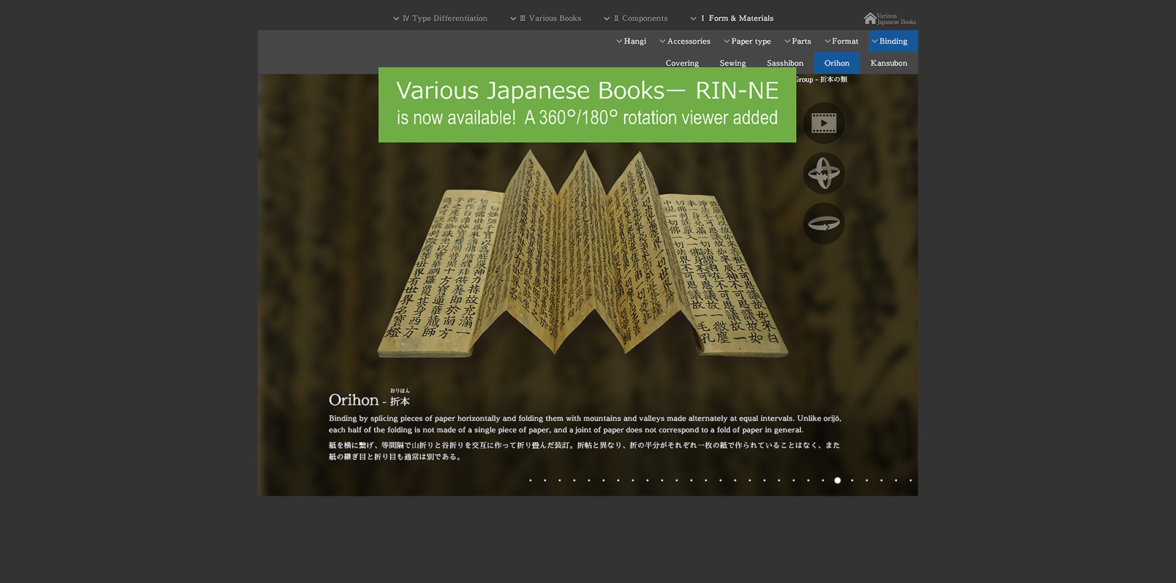Image resolution: width=1176 pixels, height=583 pixels.
Task: Open the 360° rotation viewer icon
Action: 824,173
